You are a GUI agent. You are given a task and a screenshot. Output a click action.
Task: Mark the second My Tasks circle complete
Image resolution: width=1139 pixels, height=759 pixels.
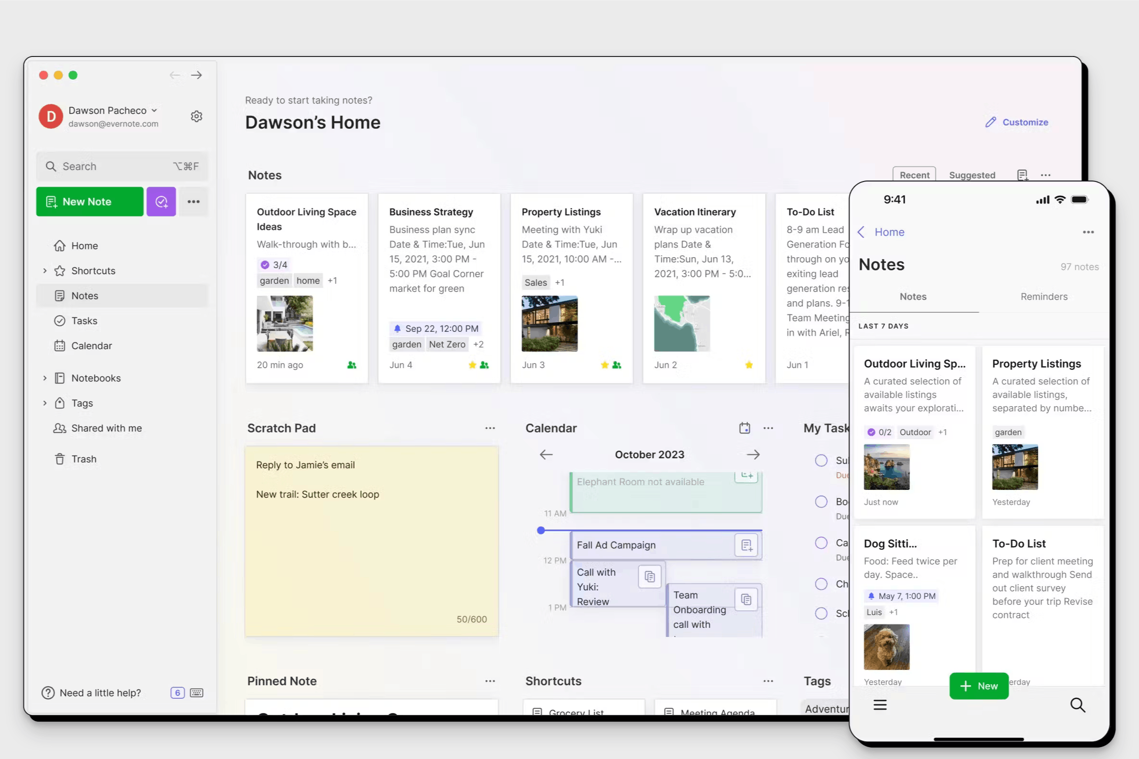821,501
